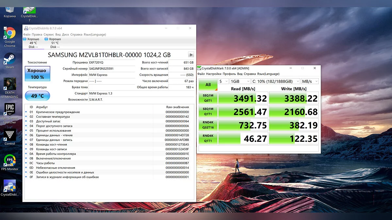Launch the Control game shortcut

point(9,135)
